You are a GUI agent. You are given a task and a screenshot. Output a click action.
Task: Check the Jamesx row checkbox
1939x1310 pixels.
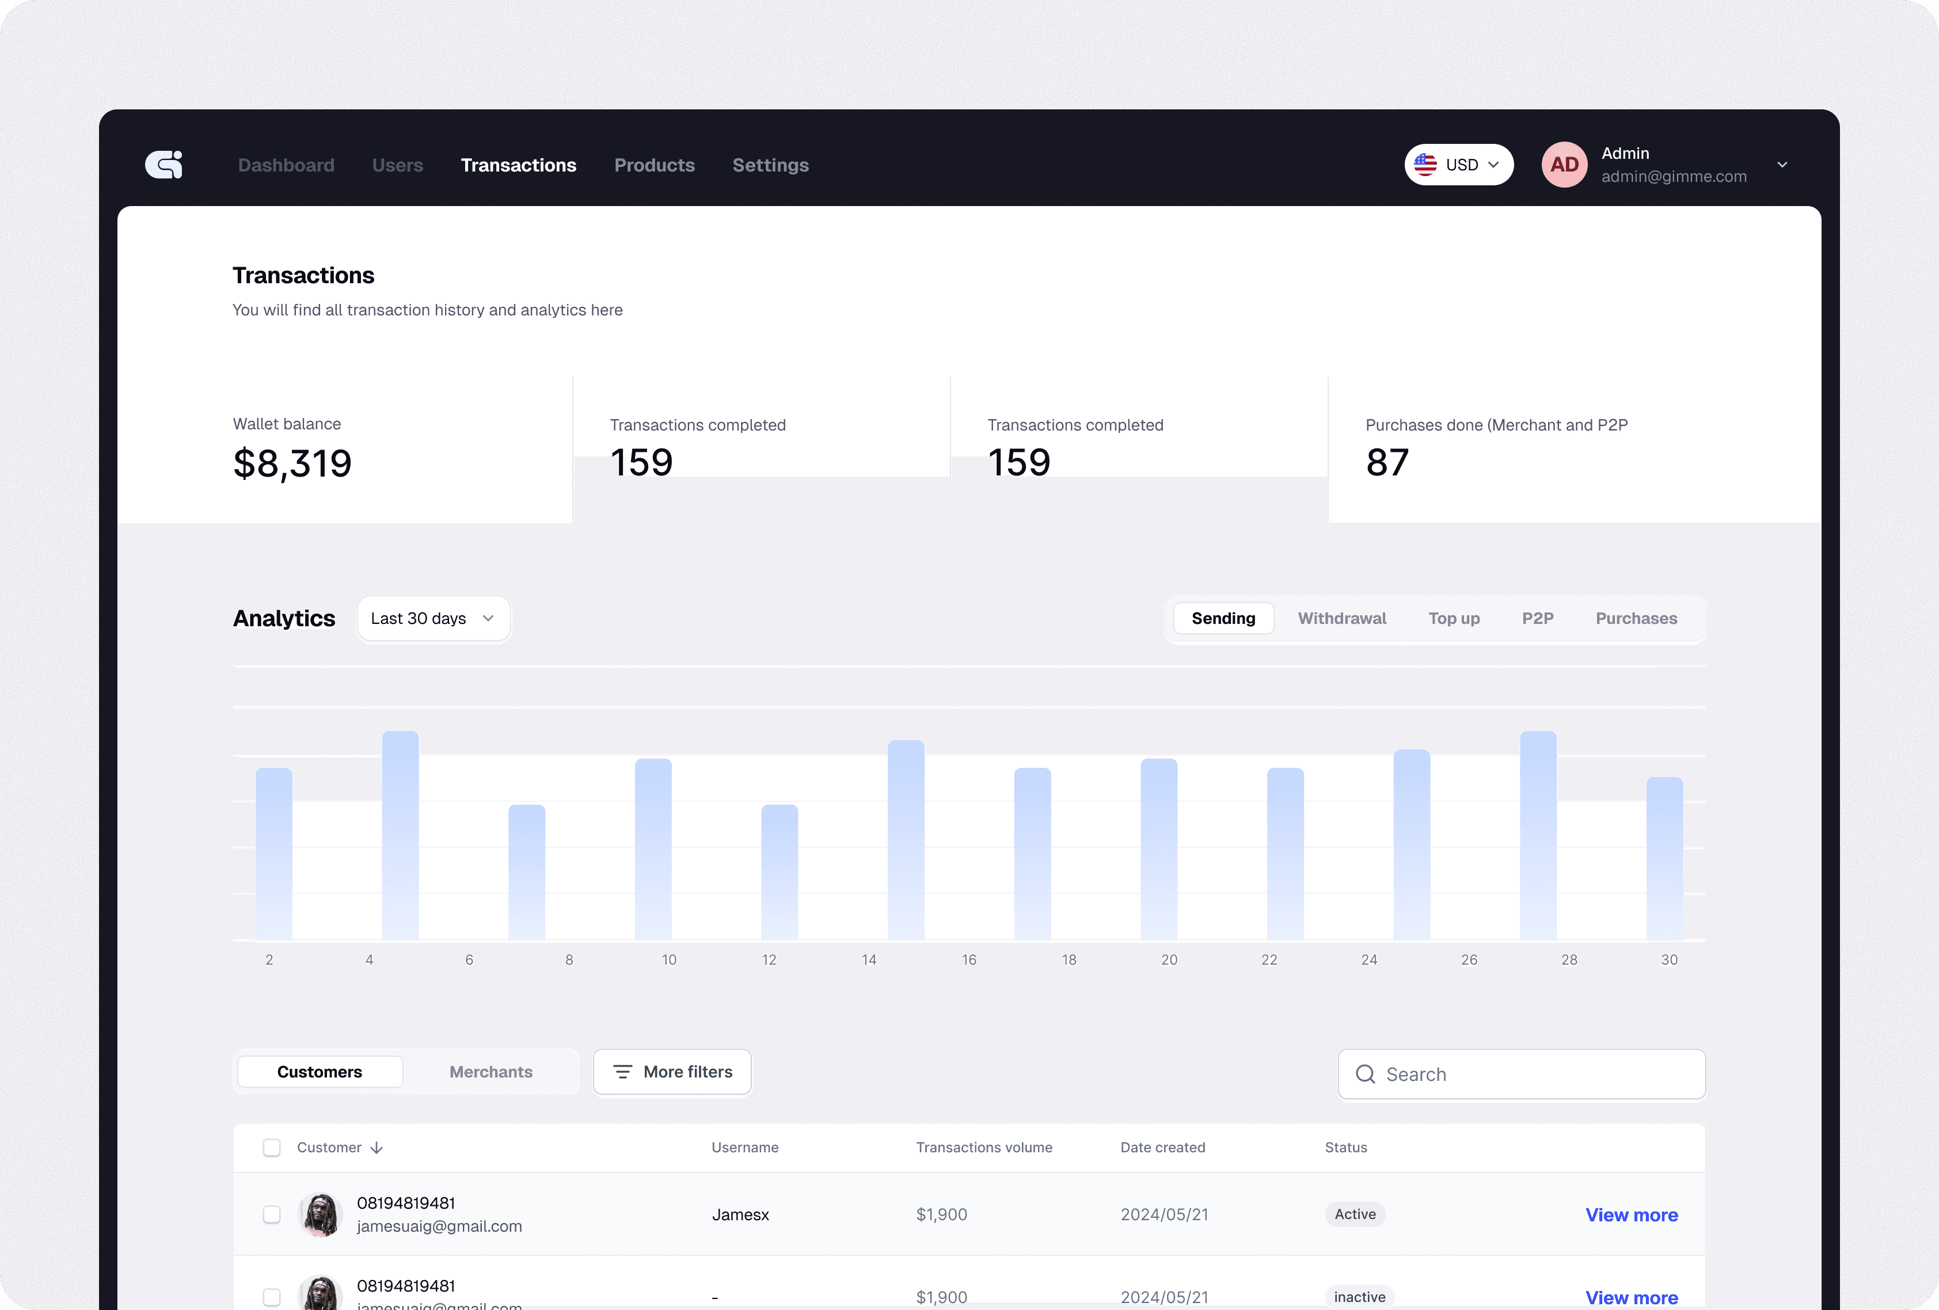click(x=271, y=1214)
